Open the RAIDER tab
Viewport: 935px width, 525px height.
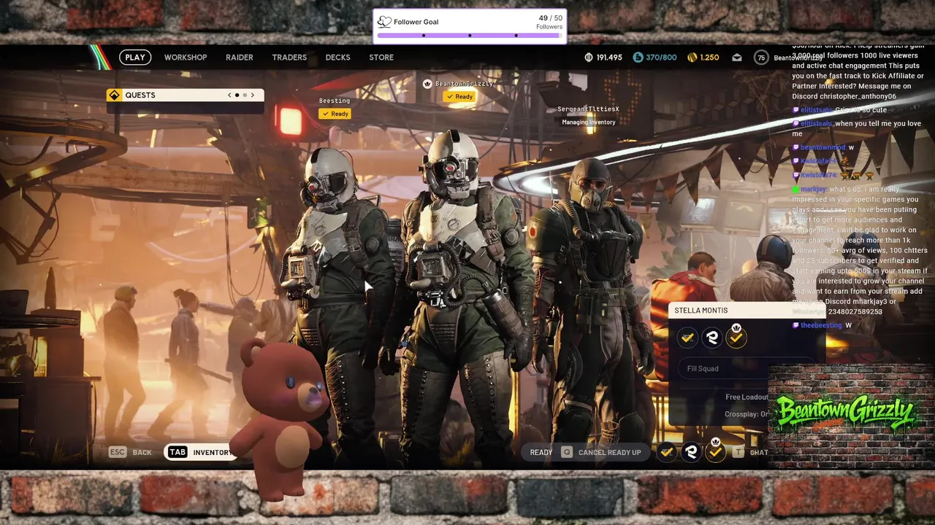coord(240,58)
